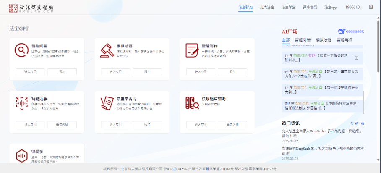Viewport: 381px width, 173px height.
Task: Open the 法宝新AI header tab
Action: 245,7
